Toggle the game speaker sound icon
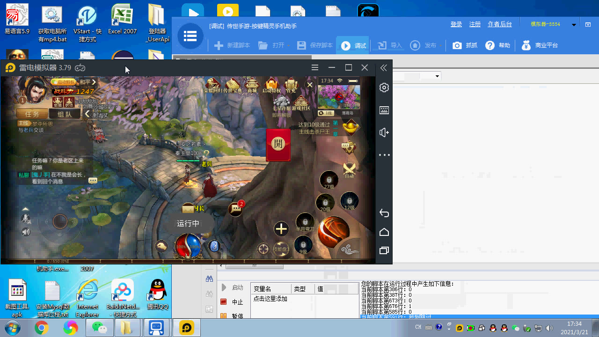The image size is (599, 337). coord(26,232)
